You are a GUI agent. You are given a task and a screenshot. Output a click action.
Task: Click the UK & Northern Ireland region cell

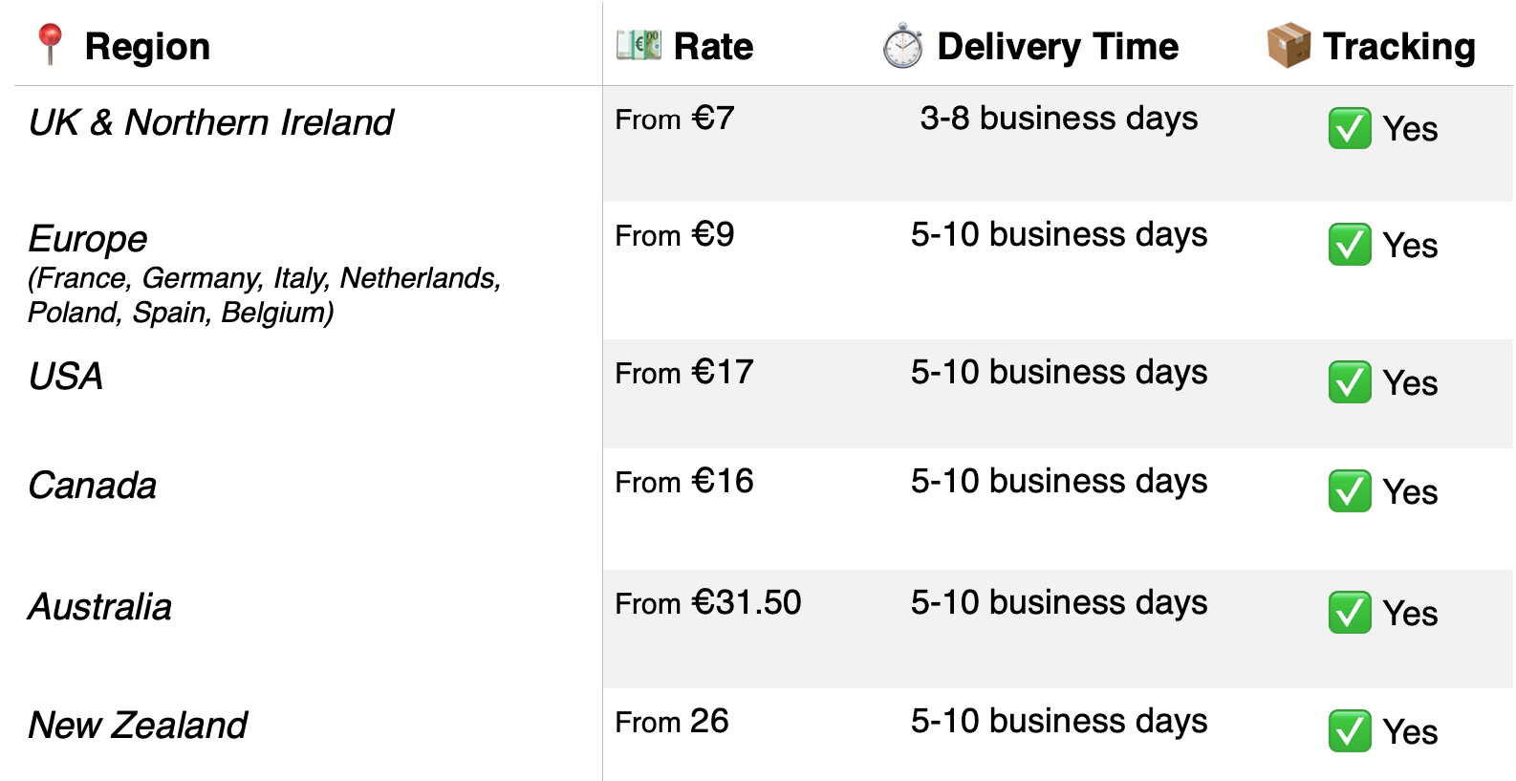(x=210, y=122)
